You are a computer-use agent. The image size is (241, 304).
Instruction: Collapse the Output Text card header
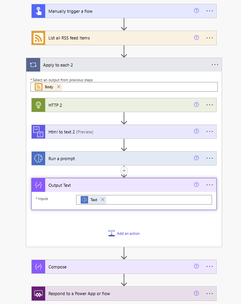point(124,185)
